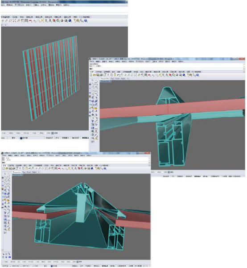Click Print icon in bottom Rhino window
Screen dimensions: 247x268
(x=13, y=168)
